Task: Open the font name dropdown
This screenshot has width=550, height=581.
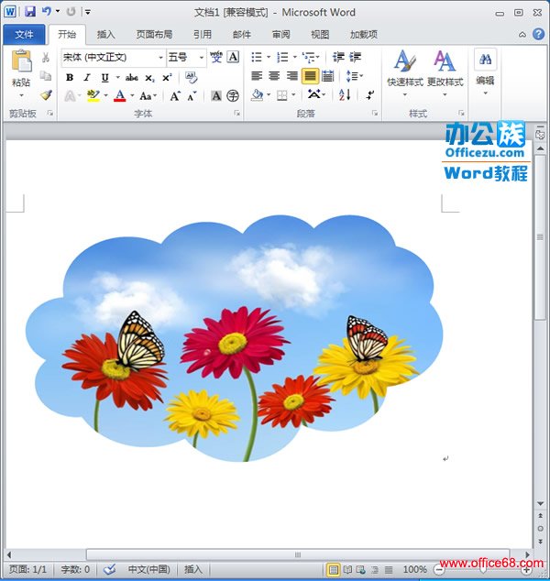Action: click(x=160, y=58)
